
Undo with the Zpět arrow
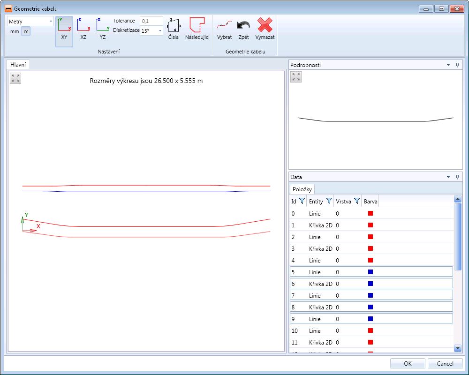243,29
